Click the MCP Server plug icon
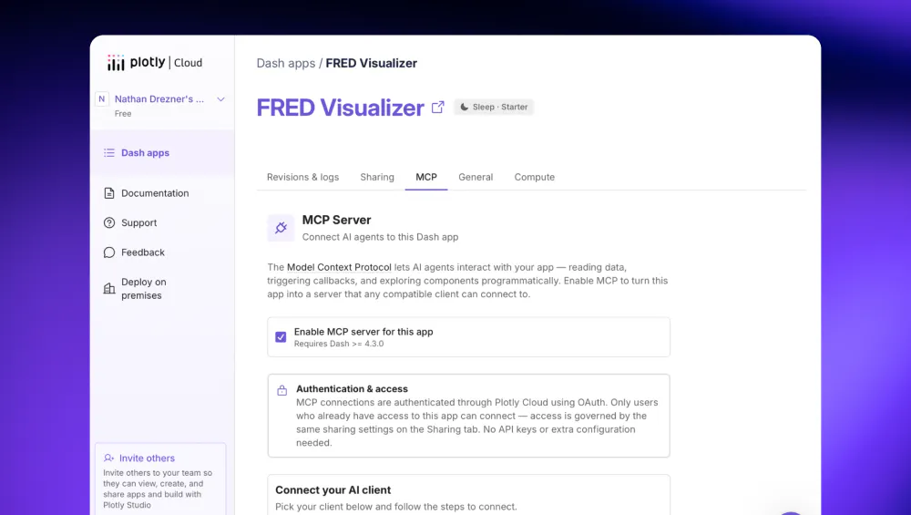911x515 pixels. coord(281,228)
